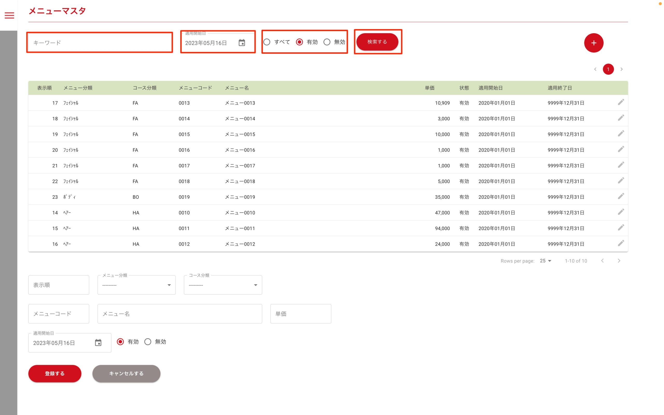The width and height of the screenshot is (664, 415).
Task: Select 無効 radio in search filter
Action: pyautogui.click(x=327, y=42)
